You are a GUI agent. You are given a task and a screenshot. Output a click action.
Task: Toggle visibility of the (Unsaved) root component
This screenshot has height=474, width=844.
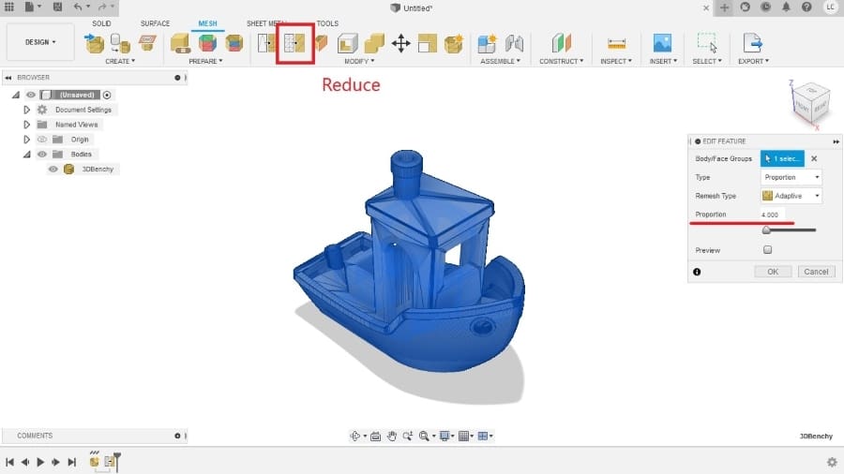(31, 95)
